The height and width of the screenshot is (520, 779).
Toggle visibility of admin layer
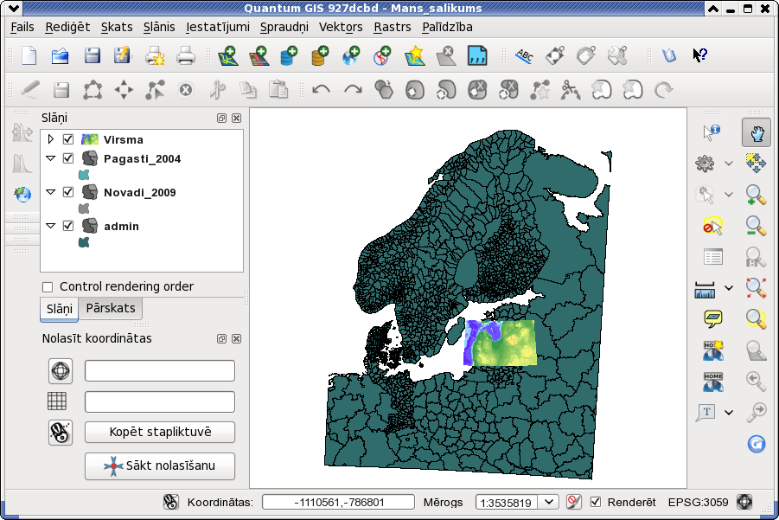click(68, 226)
